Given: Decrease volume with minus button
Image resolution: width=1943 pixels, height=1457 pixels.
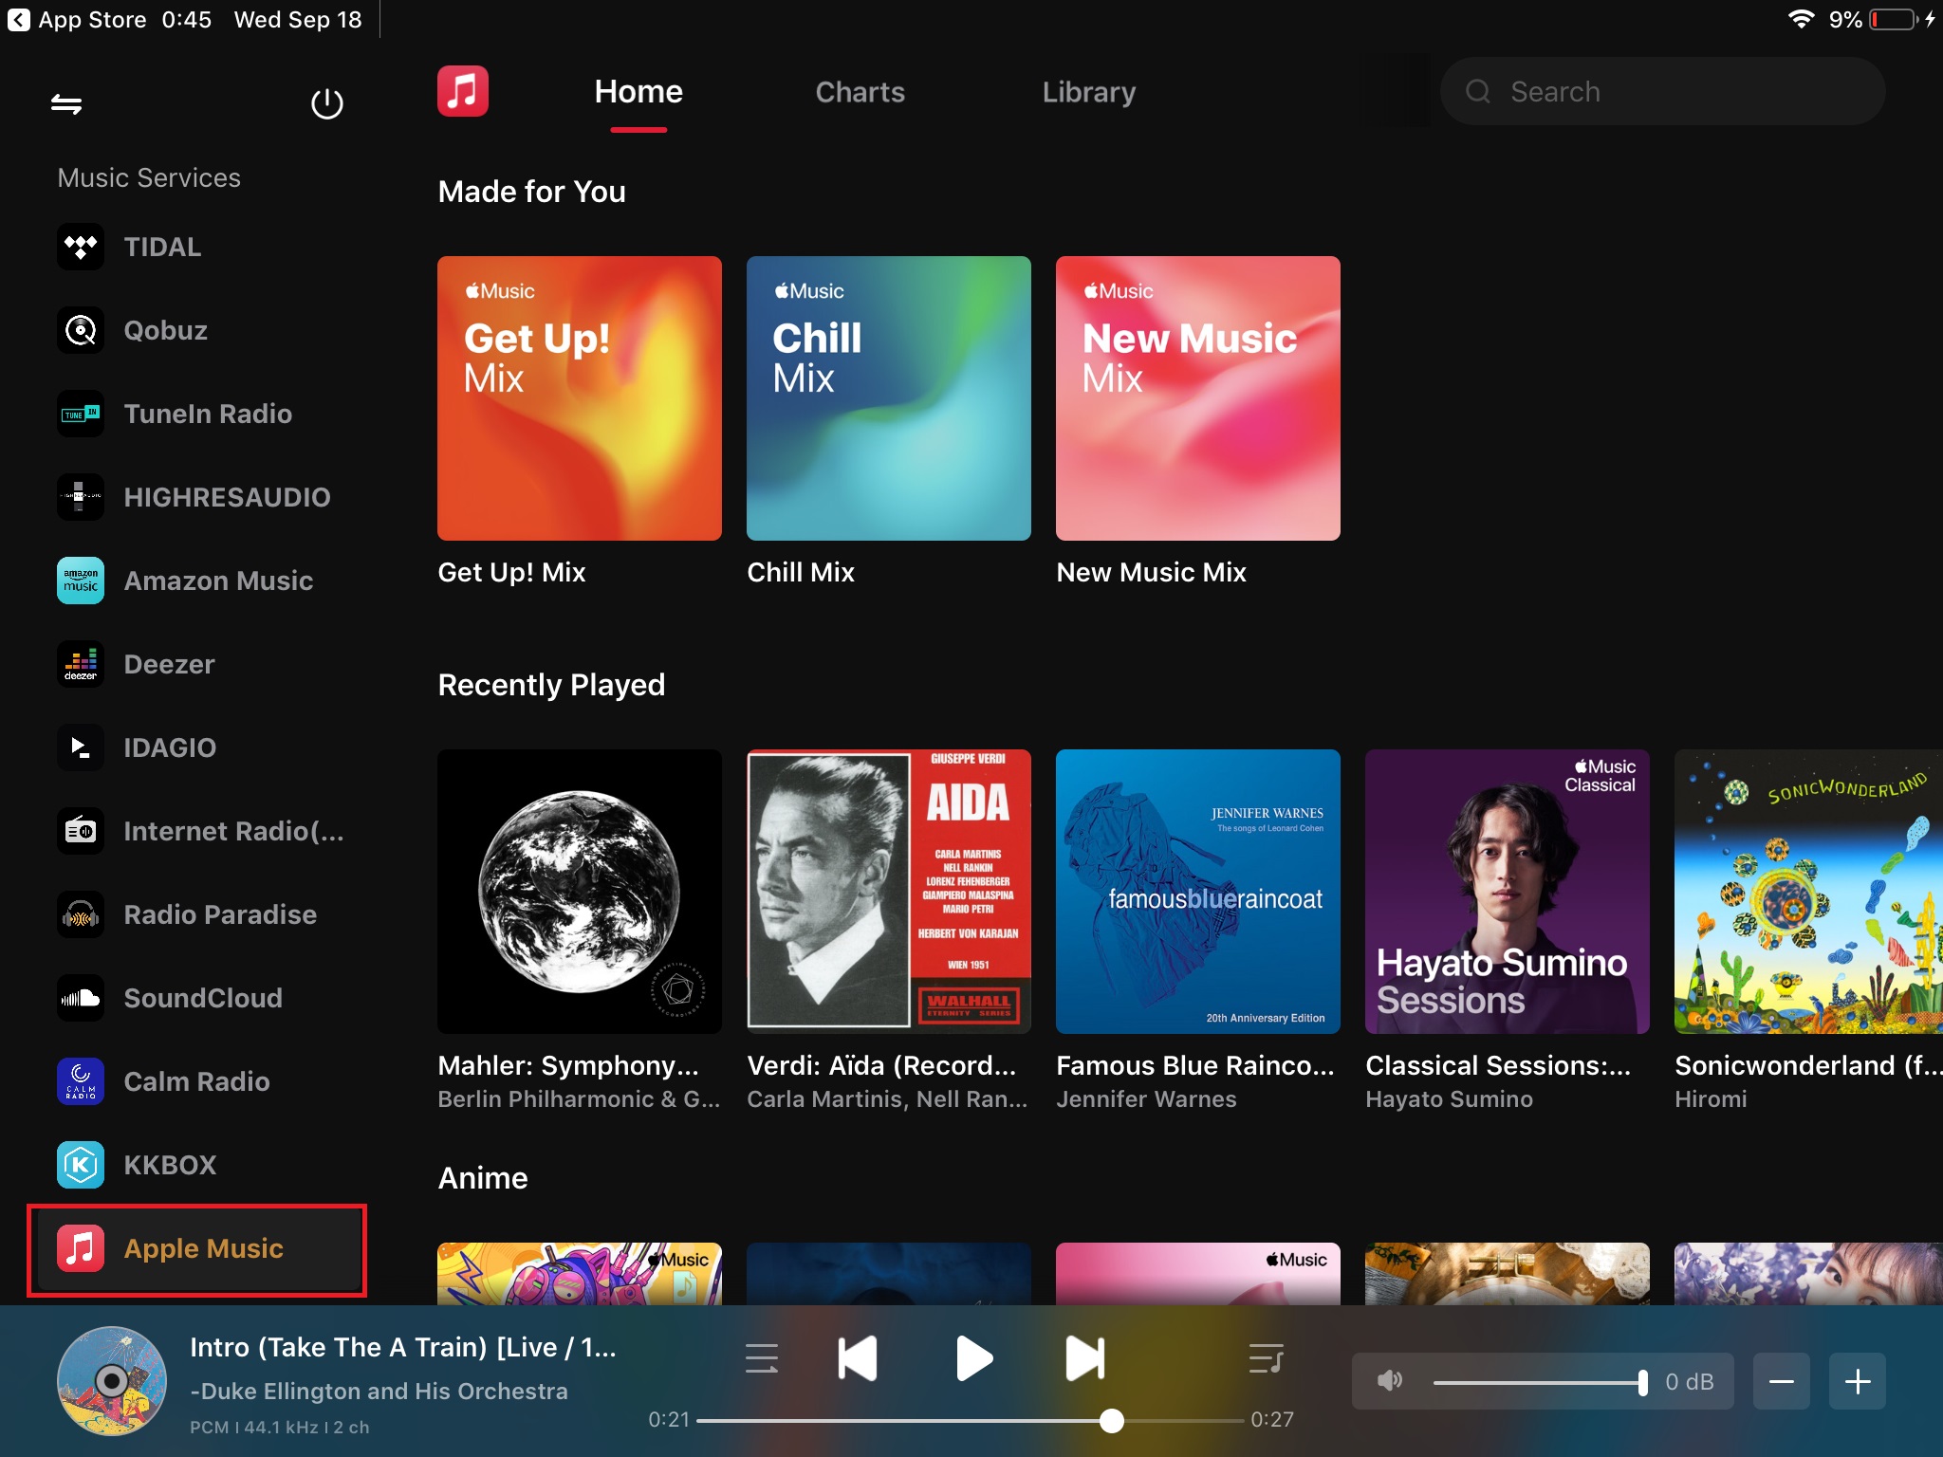Looking at the screenshot, I should coord(1781,1381).
